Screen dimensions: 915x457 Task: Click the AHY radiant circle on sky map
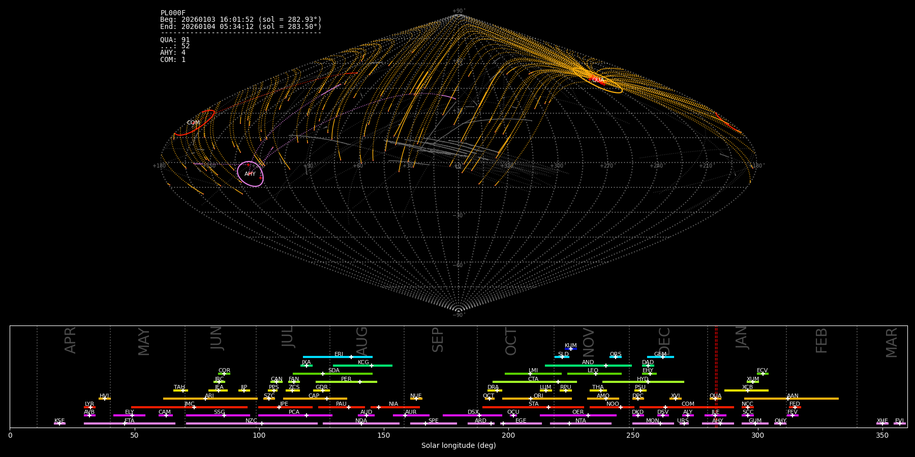pyautogui.click(x=250, y=174)
